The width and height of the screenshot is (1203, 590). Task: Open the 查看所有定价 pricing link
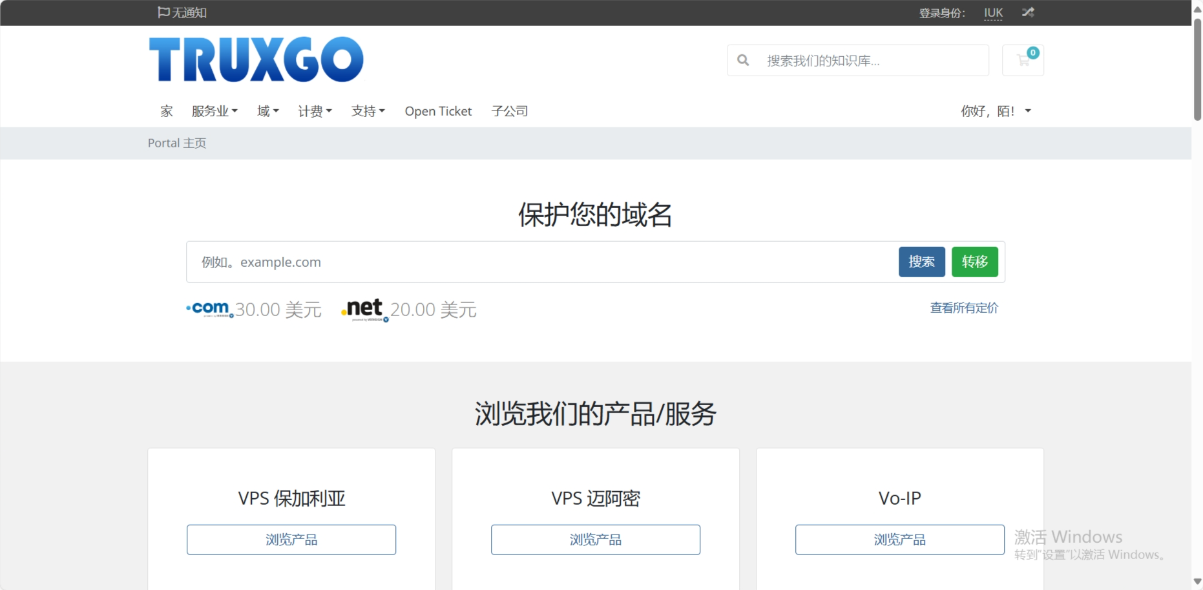(963, 308)
